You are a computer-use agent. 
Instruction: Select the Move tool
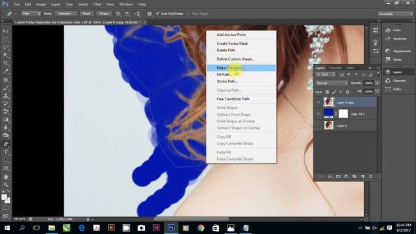[x=6, y=31]
